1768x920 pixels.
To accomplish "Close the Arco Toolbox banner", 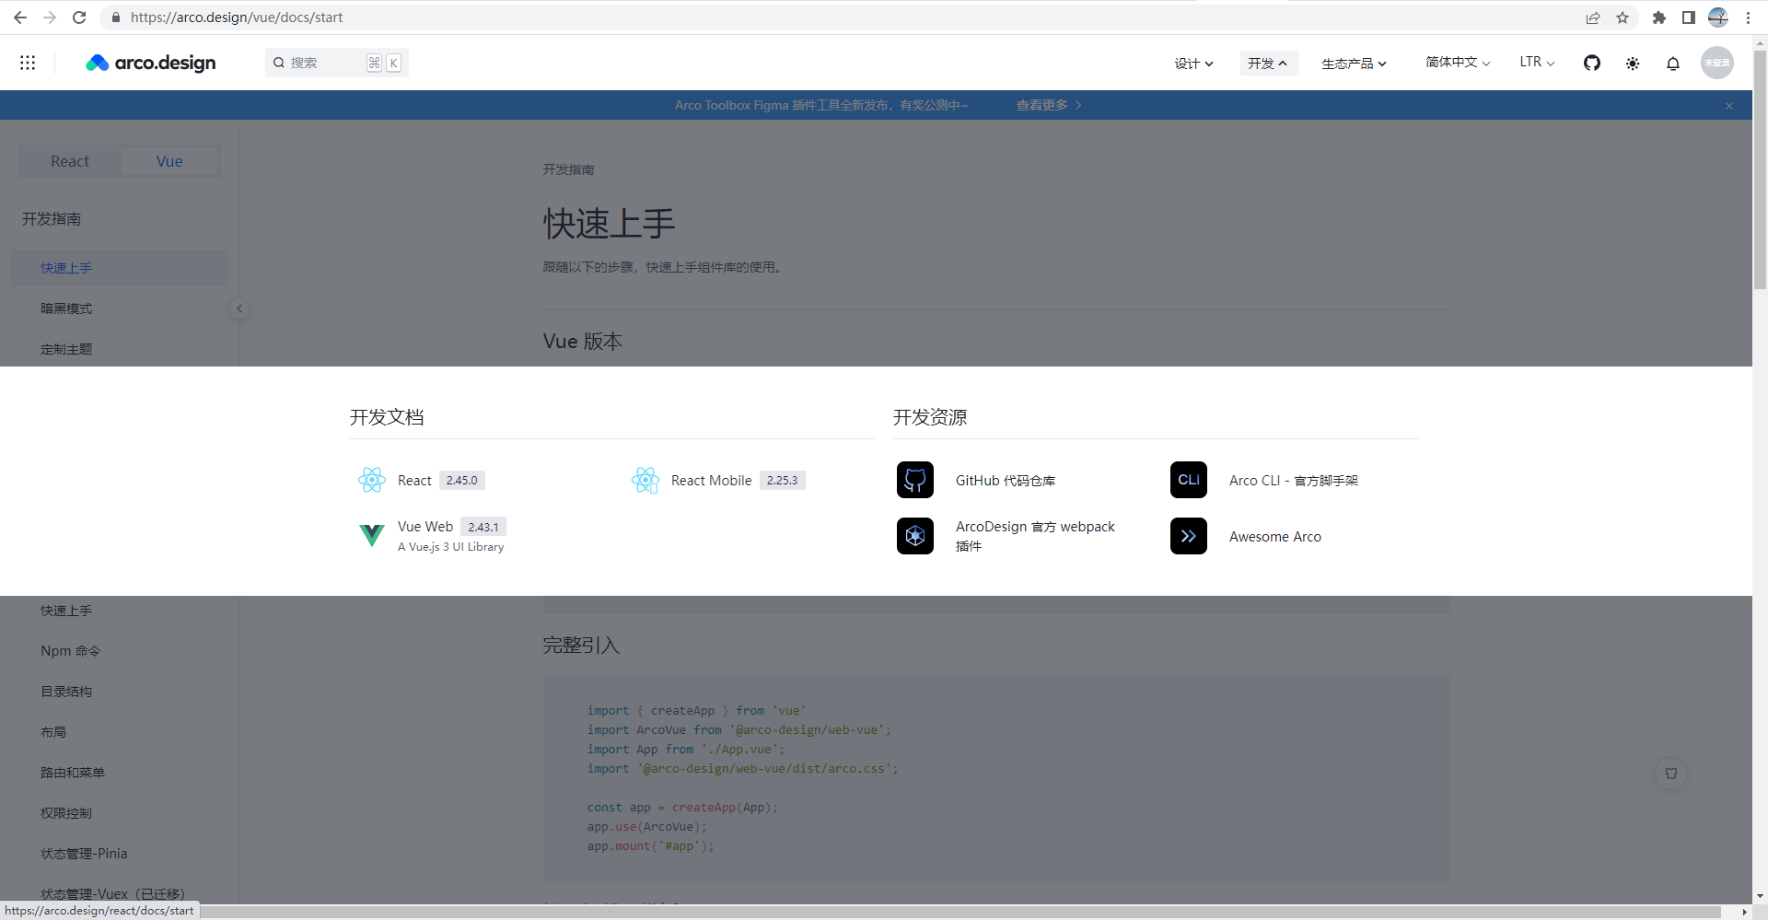I will [x=1729, y=106].
